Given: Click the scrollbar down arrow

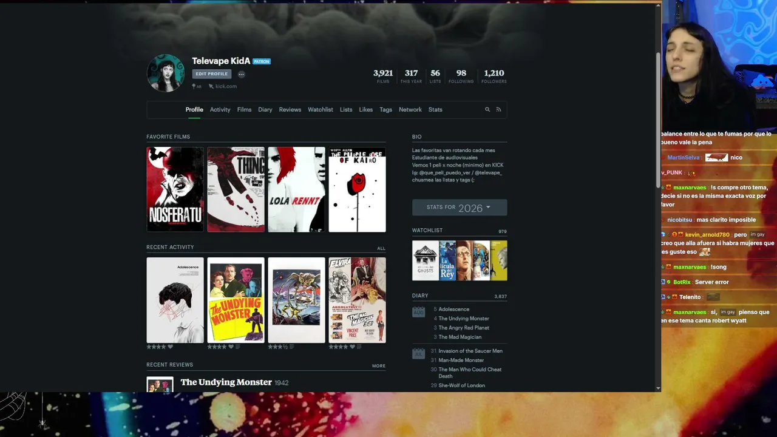Looking at the screenshot, I should 658,388.
